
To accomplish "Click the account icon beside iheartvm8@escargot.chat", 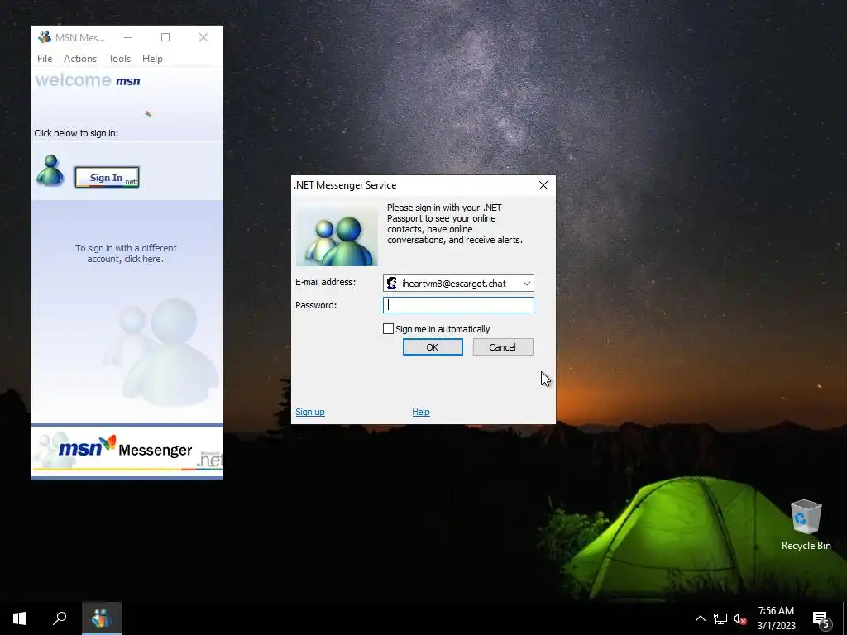I will pos(391,283).
